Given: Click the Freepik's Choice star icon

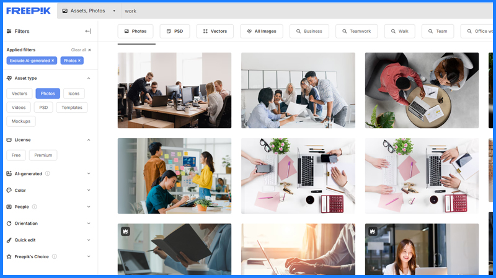Looking at the screenshot, I should point(9,256).
